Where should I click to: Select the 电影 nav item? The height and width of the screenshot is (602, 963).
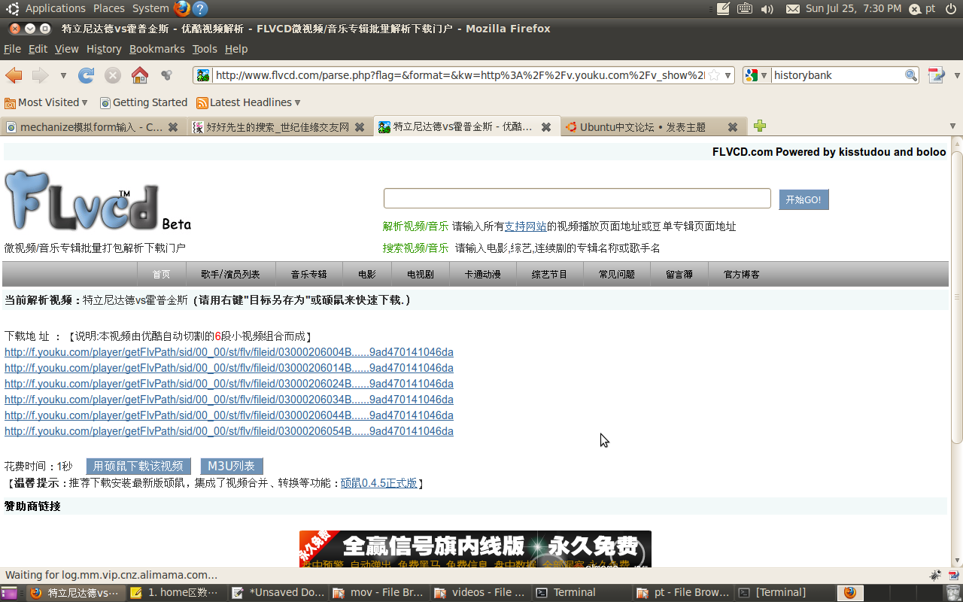click(x=367, y=274)
